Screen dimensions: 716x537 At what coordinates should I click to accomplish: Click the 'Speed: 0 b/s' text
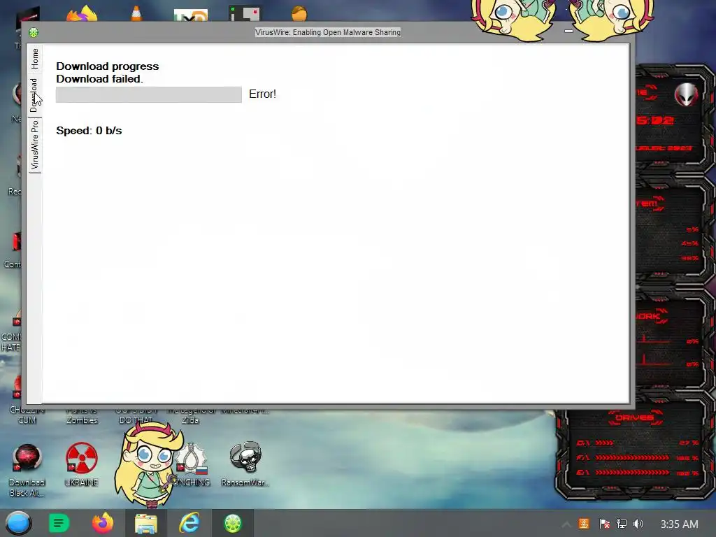tap(89, 131)
